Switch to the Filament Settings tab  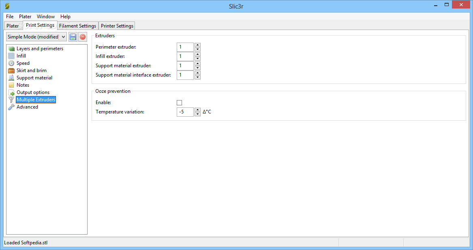77,26
